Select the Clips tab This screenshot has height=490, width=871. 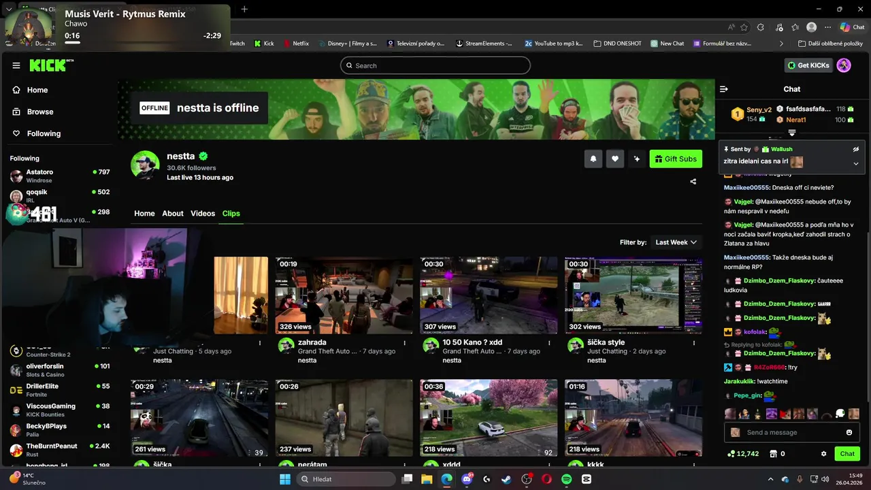[x=231, y=213]
